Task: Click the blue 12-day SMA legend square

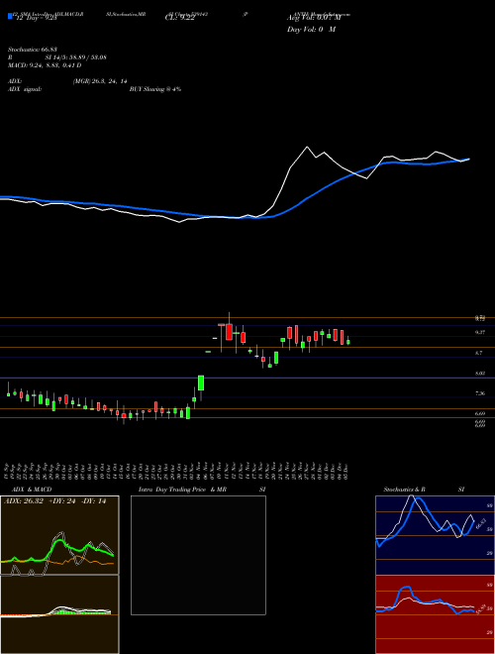Action: click(x=10, y=17)
